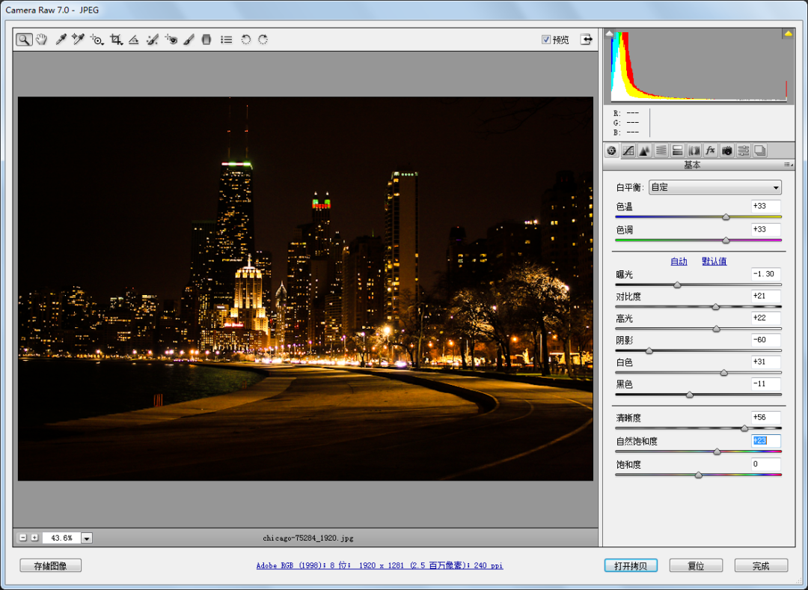Click the 打开拷贝 open copy button
808x590 pixels.
point(631,566)
